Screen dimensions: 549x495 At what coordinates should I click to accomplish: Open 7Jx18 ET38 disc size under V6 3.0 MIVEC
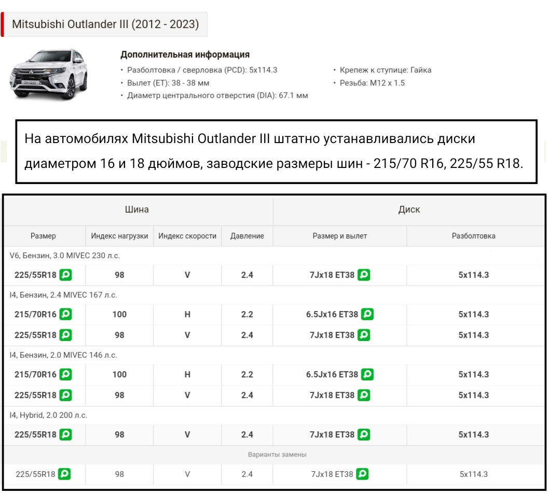pos(332,275)
